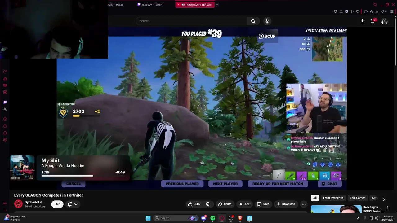397x223 pixels.
Task: Focus the YouTube search input field
Action: (x=191, y=21)
